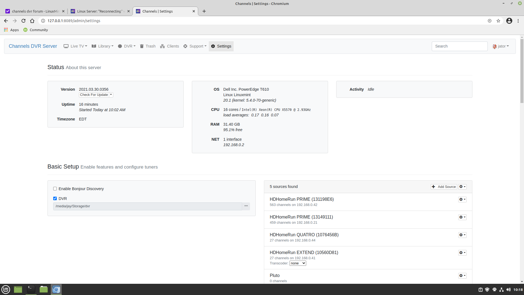Image resolution: width=524 pixels, height=295 pixels.
Task: Bookmark page with the star icon
Action: [498, 21]
